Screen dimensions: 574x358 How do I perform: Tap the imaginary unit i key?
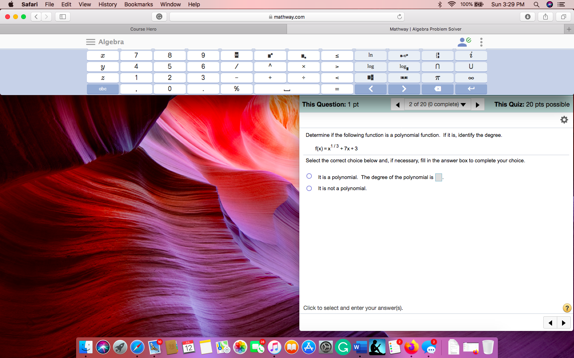(471, 55)
